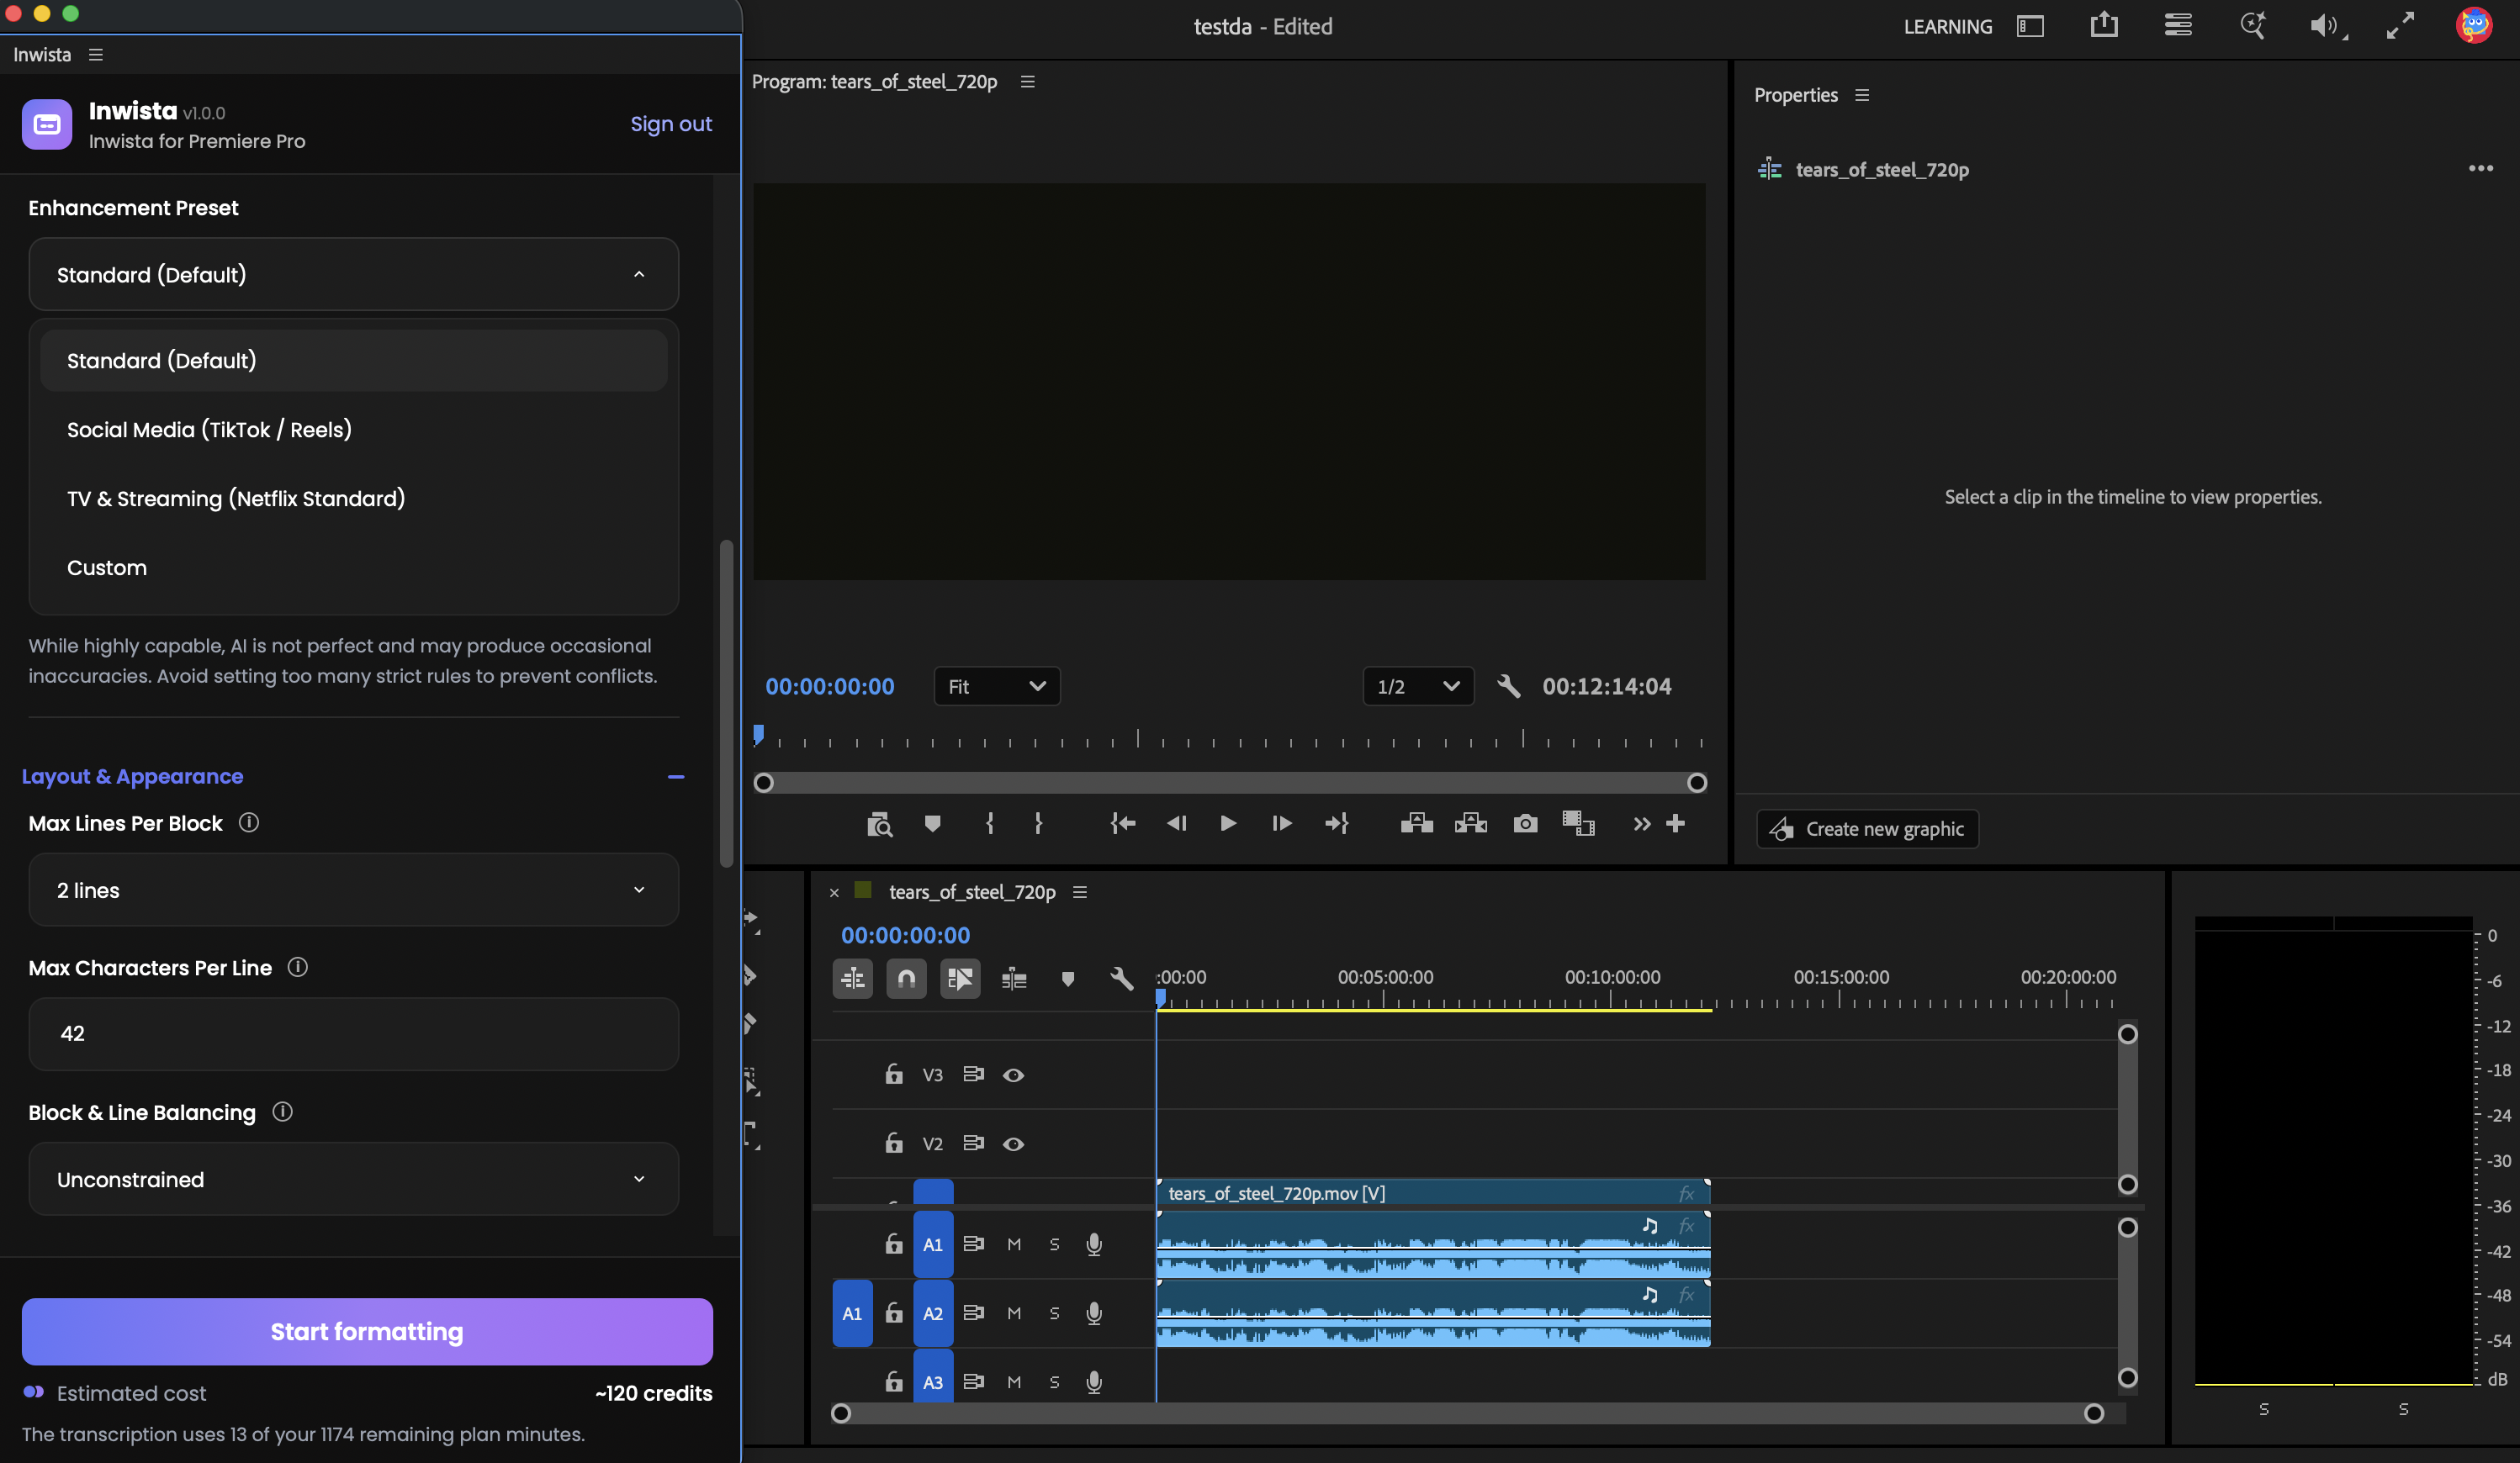Open Quick Export share icon
The height and width of the screenshot is (1463, 2520).
click(x=2104, y=25)
